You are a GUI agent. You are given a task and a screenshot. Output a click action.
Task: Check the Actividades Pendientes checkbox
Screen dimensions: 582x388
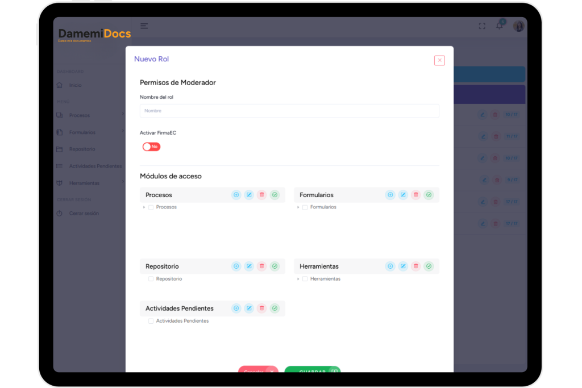(151, 321)
